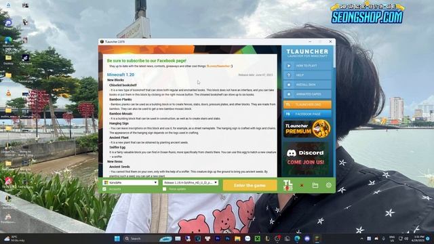Click the weather widget in taskbar
Screen dimensions: 434x244
(x=14, y=239)
